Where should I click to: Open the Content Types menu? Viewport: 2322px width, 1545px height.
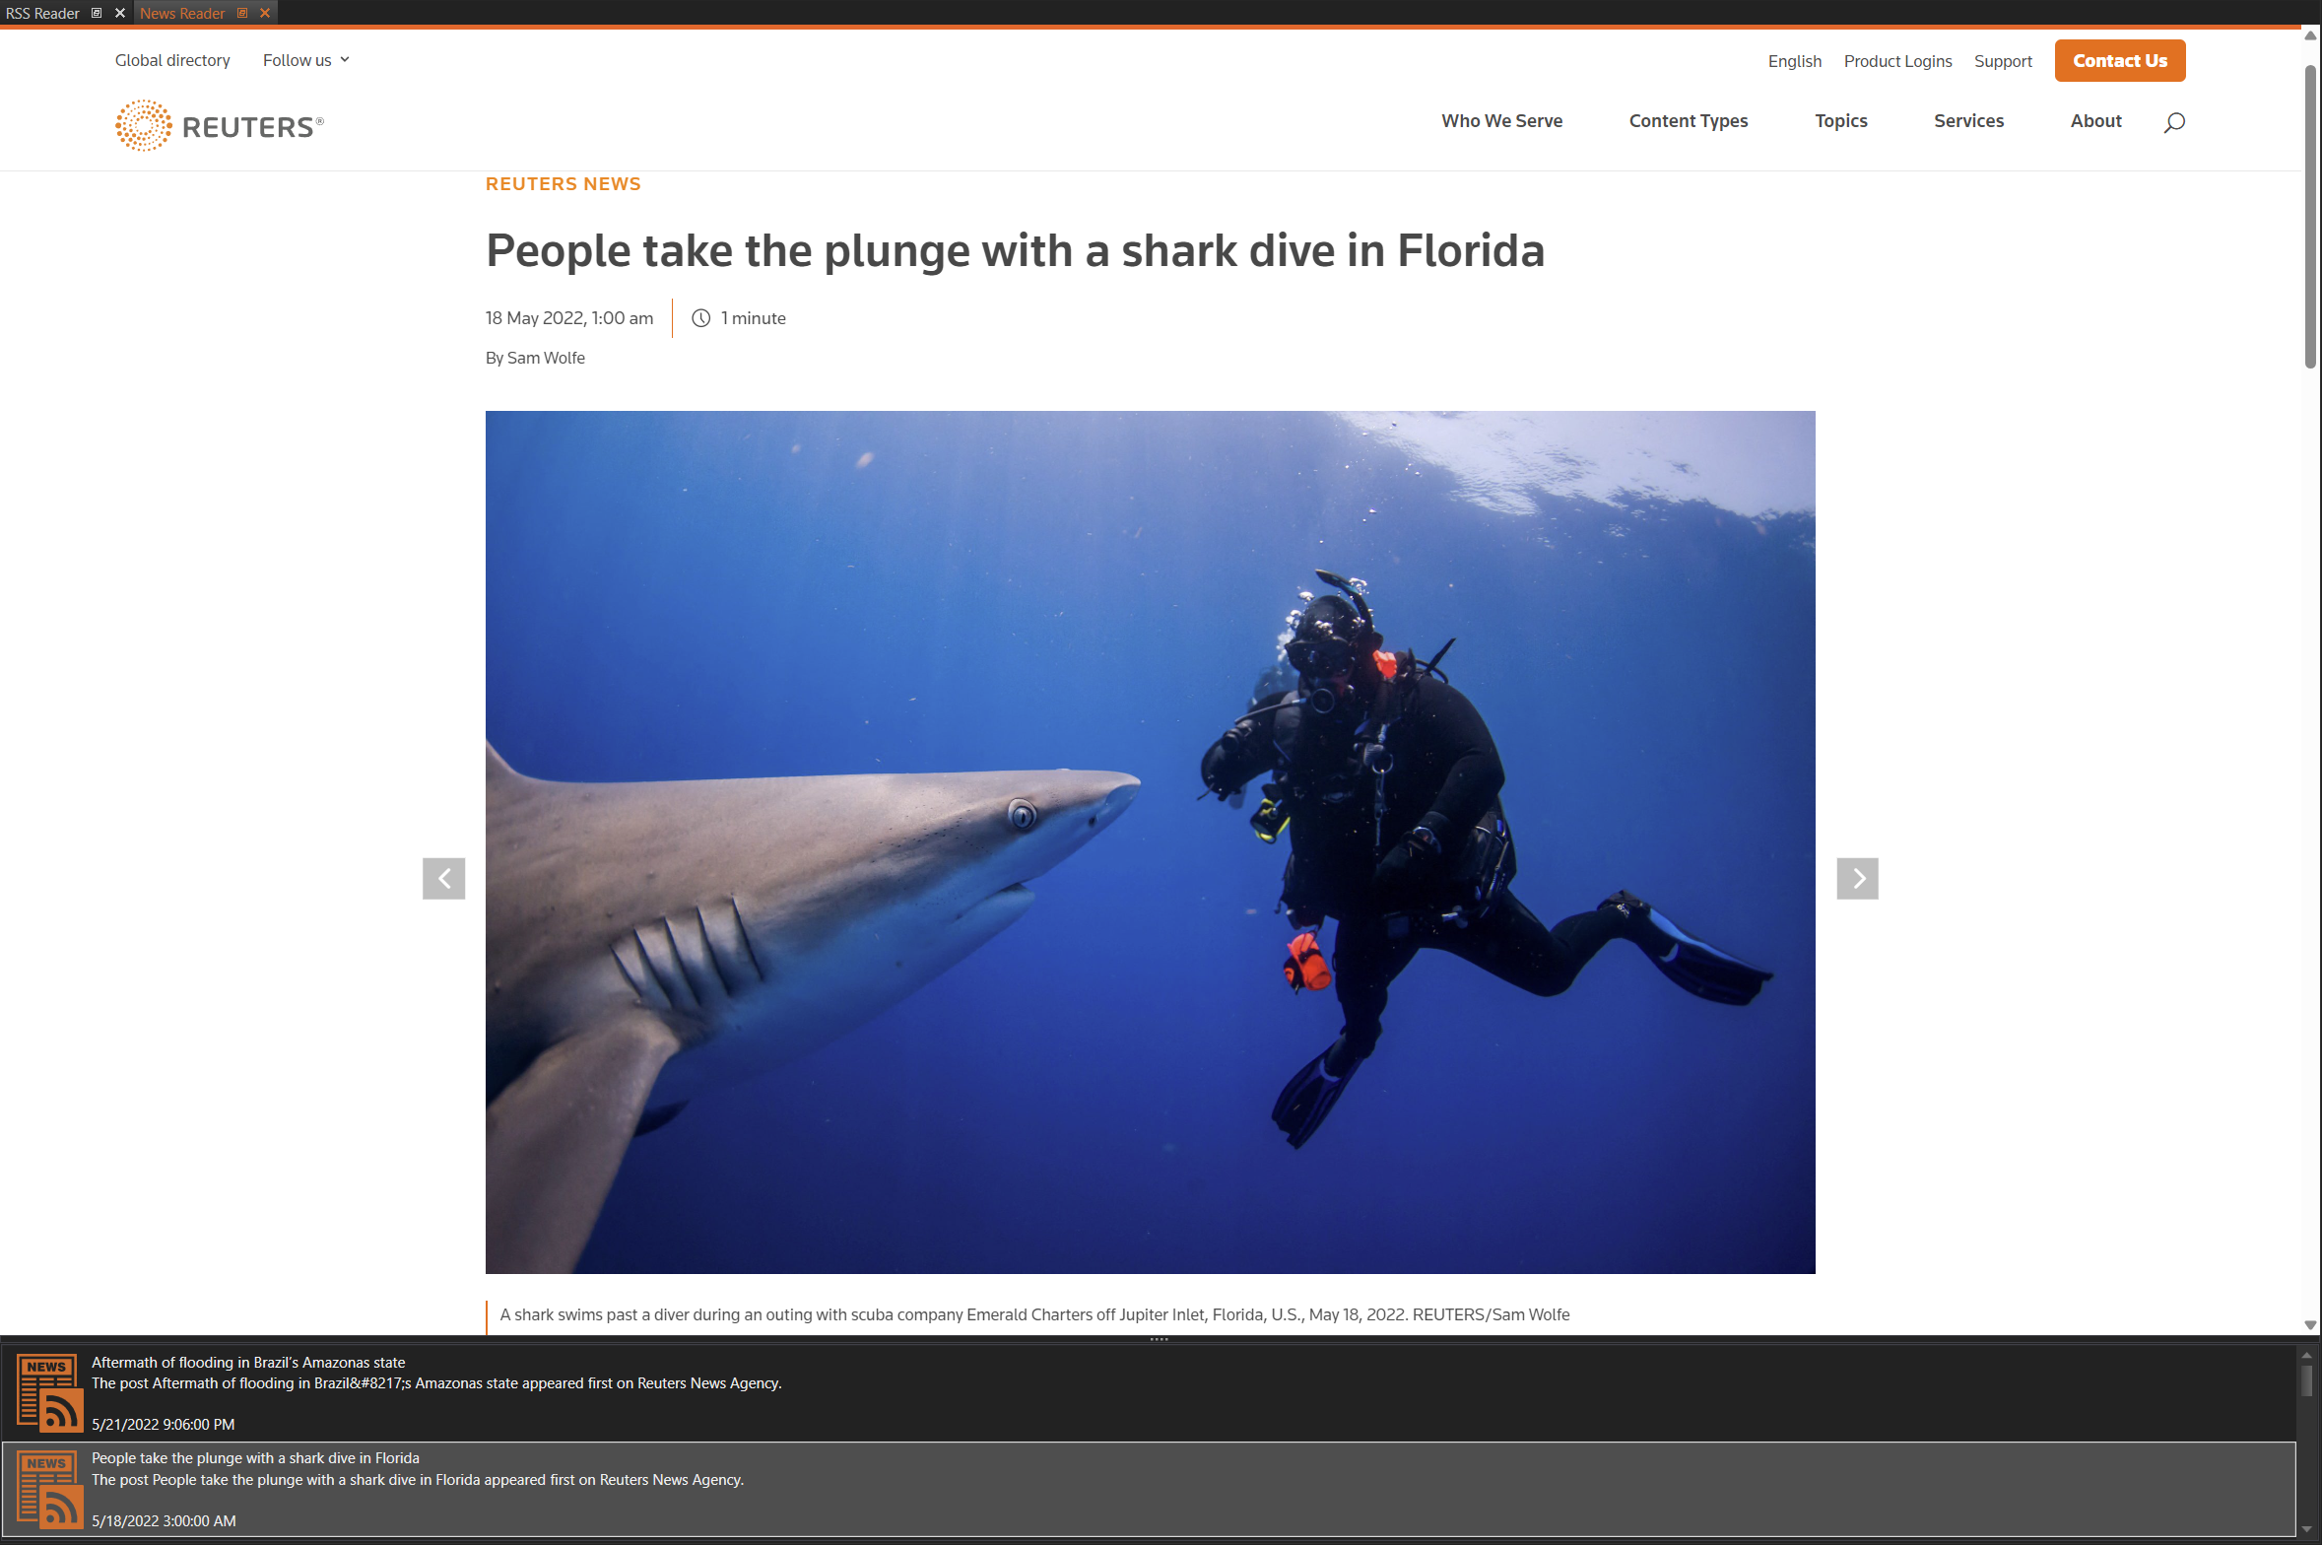point(1688,121)
